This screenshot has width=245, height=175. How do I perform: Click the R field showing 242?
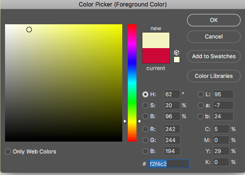pos(172,129)
